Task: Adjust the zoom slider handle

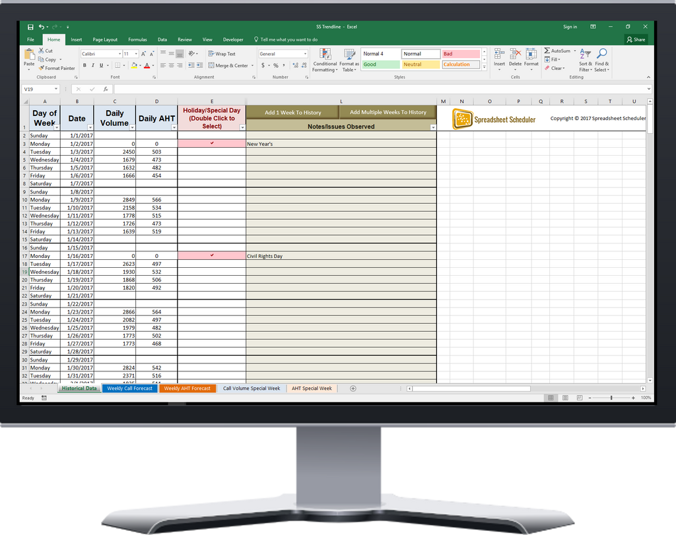Action: coord(611,398)
